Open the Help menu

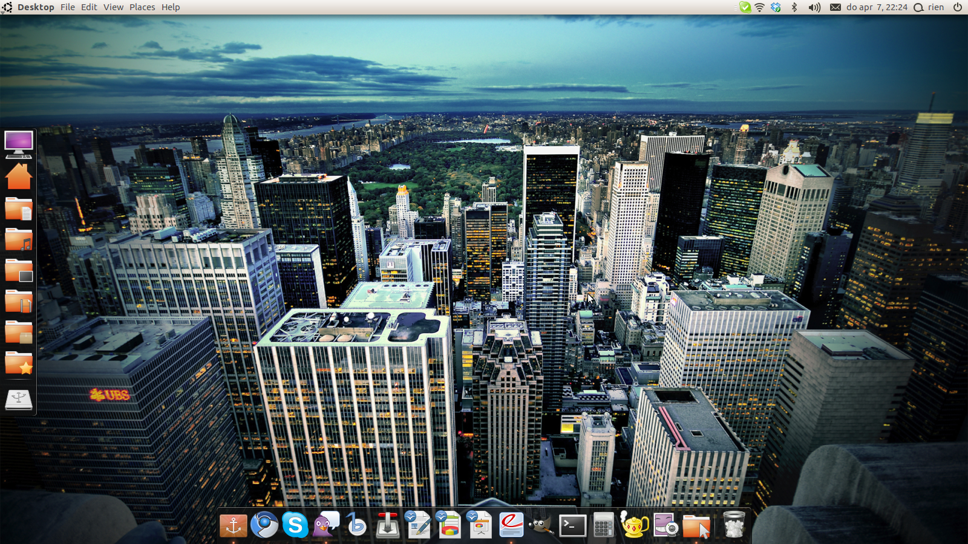point(171,7)
